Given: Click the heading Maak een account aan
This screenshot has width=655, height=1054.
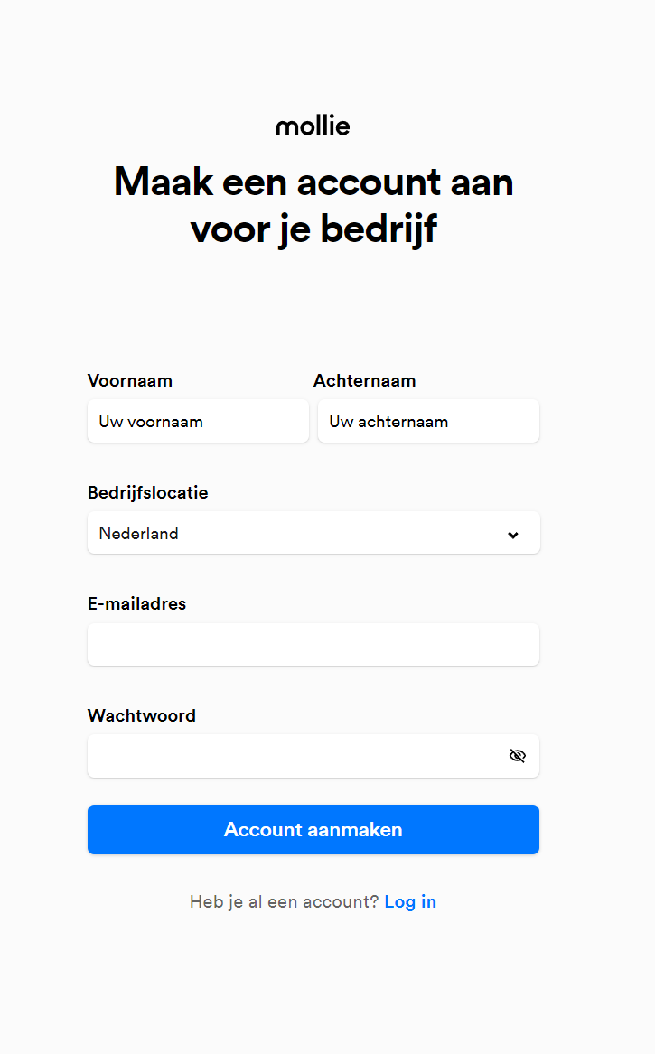Looking at the screenshot, I should tap(313, 182).
